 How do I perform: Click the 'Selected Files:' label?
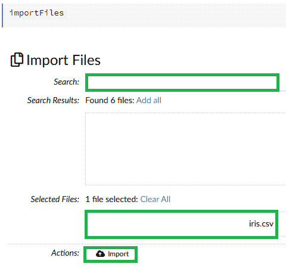55,199
